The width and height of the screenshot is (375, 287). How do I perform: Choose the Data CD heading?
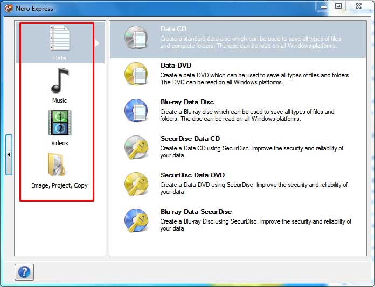tap(173, 29)
